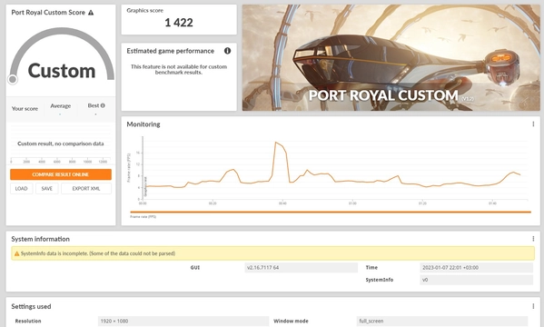Screen dimensions: 544x327
Task: Click the info icon next to Best
Action: click(x=103, y=105)
